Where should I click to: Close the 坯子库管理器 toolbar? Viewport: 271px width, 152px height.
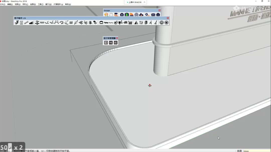pos(117,38)
